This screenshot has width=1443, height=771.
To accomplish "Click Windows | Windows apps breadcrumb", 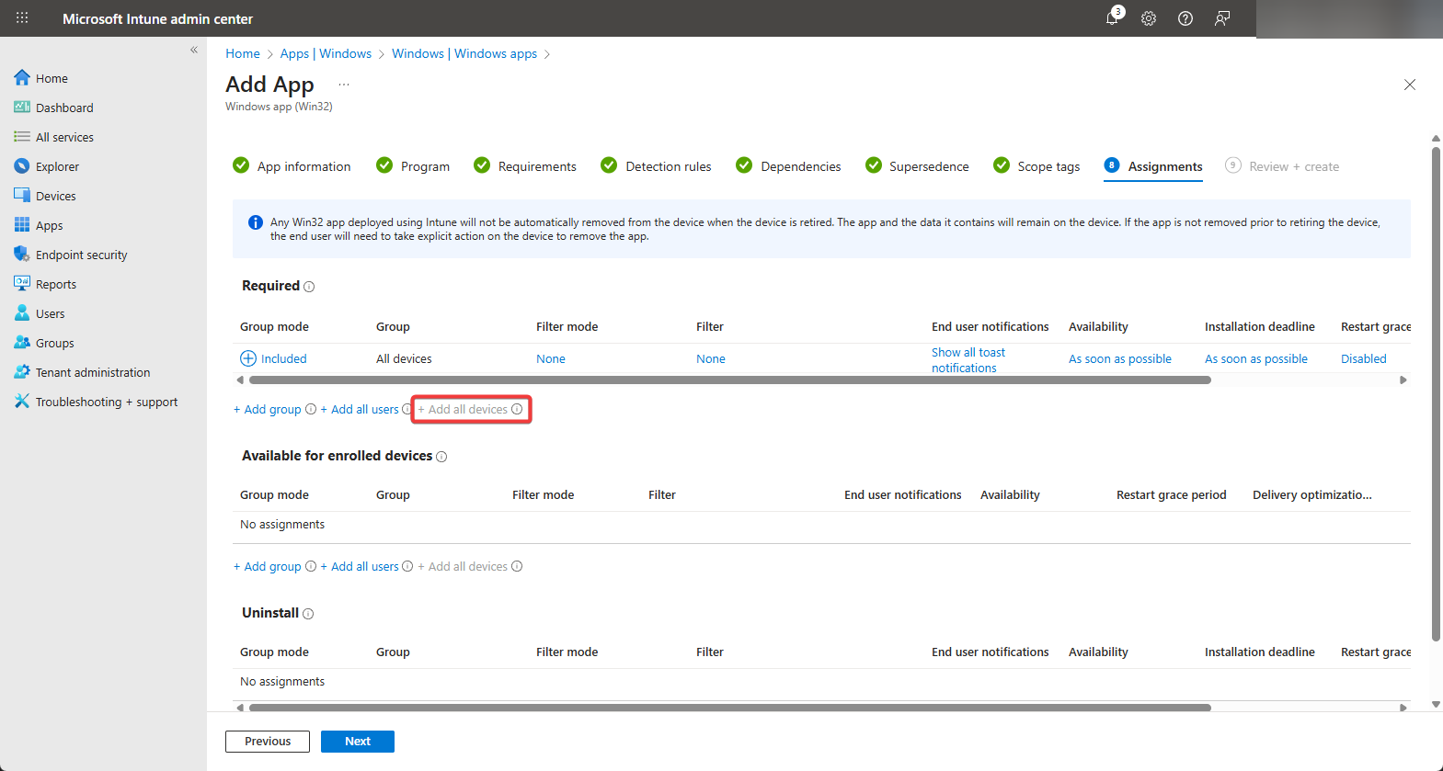I will tap(464, 53).
